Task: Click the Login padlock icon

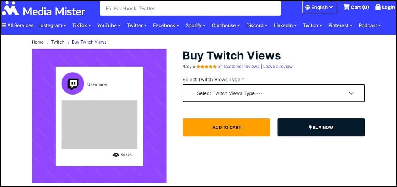Action: click(x=378, y=7)
